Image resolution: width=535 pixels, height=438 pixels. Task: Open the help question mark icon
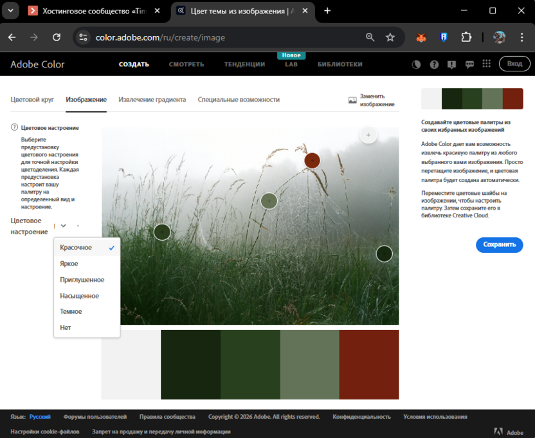pyautogui.click(x=434, y=64)
